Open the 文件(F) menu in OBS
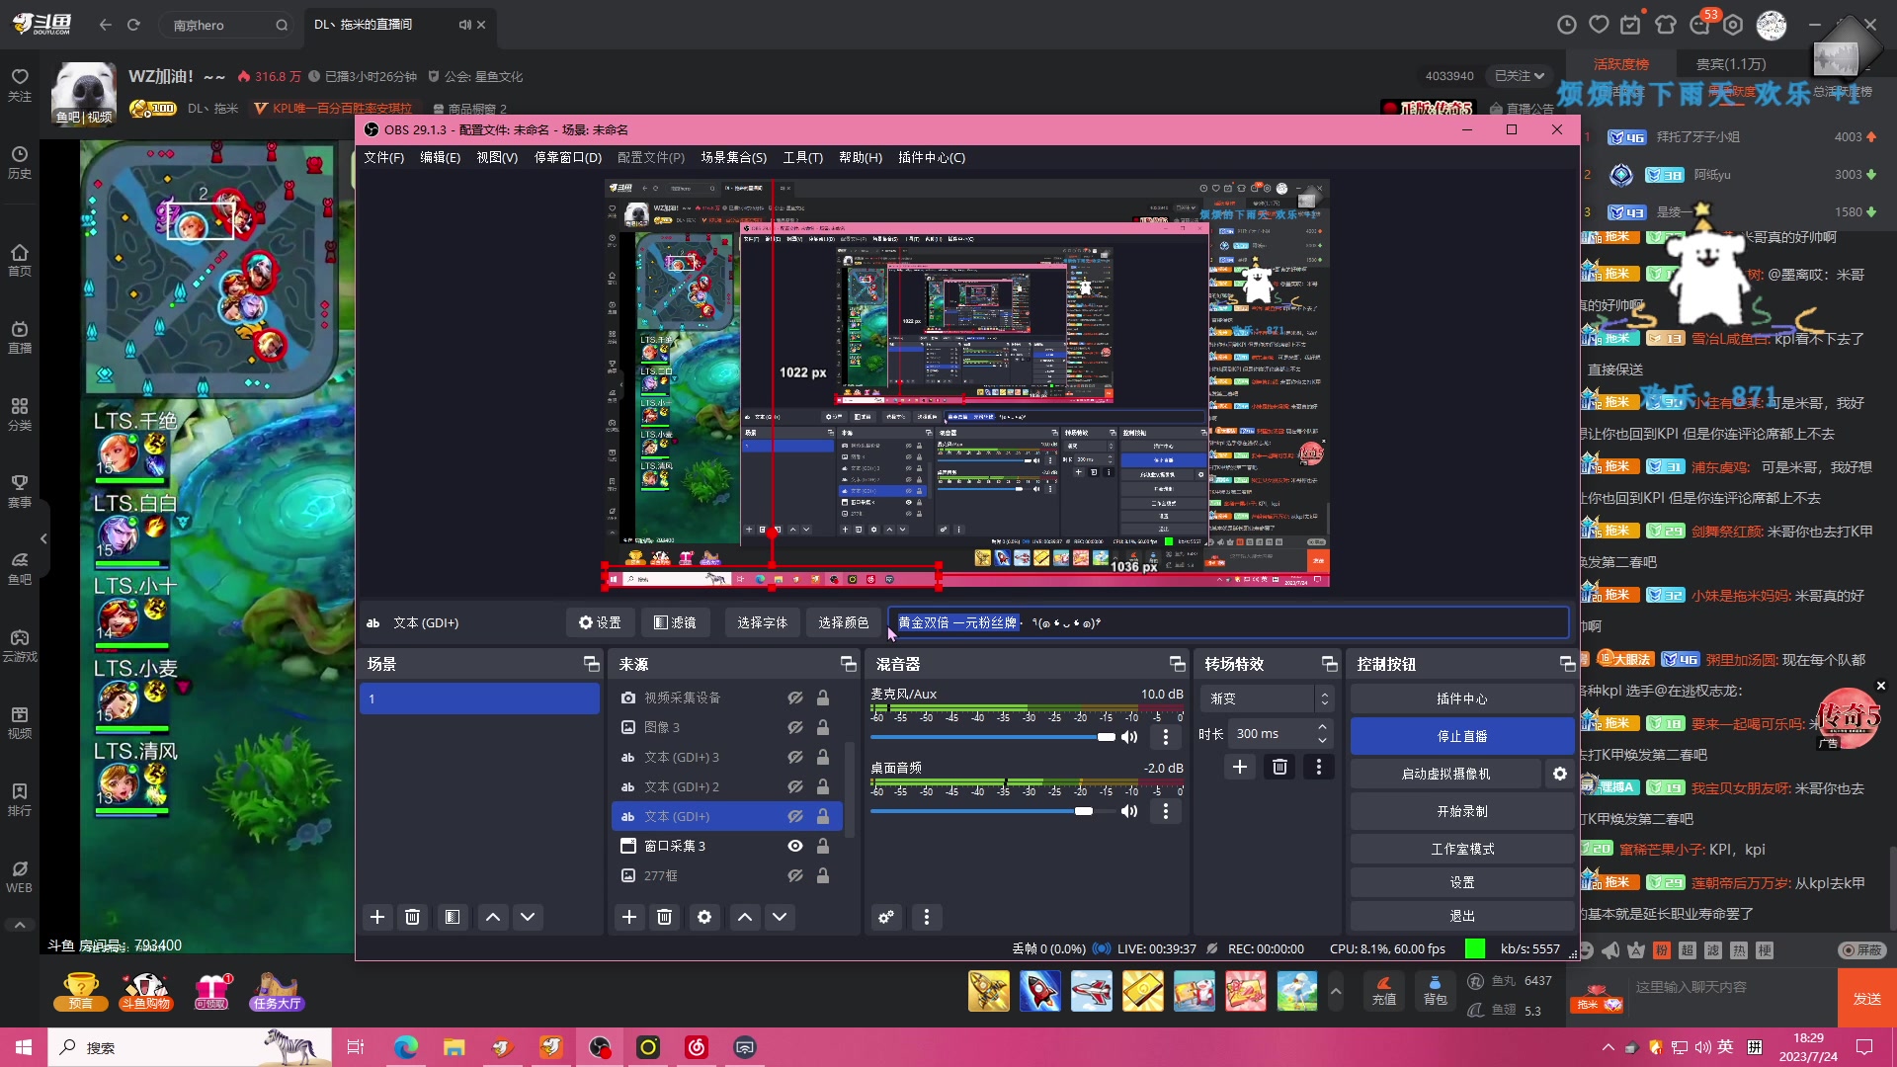The width and height of the screenshot is (1897, 1067). pos(383,157)
